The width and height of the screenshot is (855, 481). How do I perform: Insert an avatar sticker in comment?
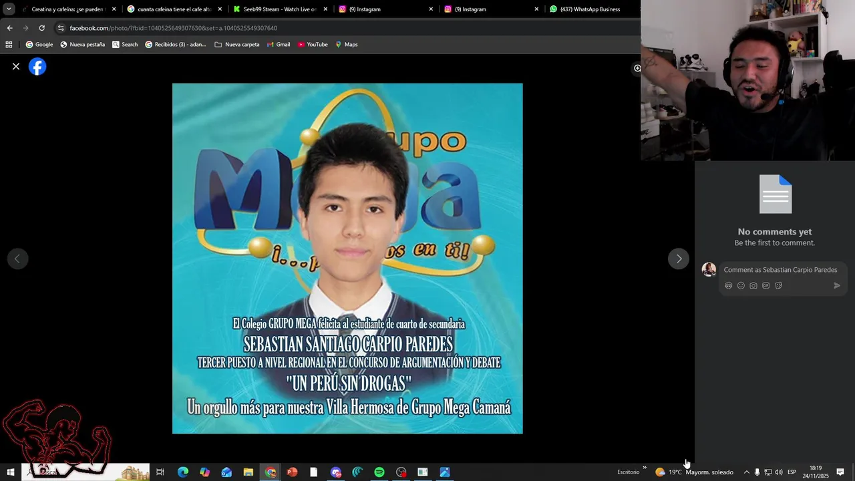[729, 286]
